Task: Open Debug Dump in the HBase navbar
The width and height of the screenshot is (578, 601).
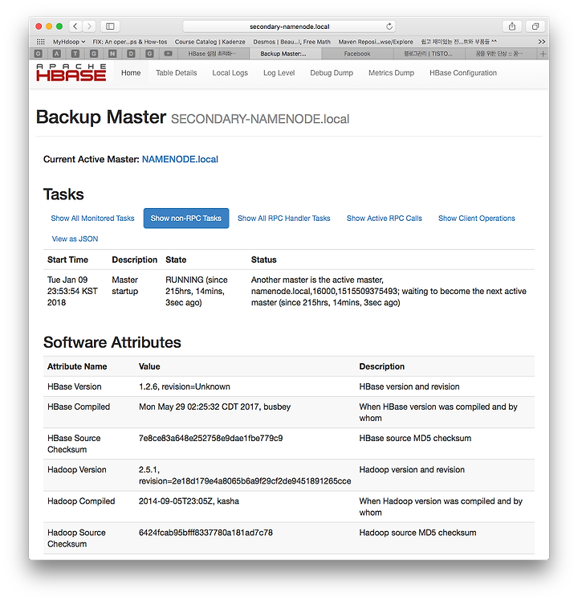Action: point(332,73)
